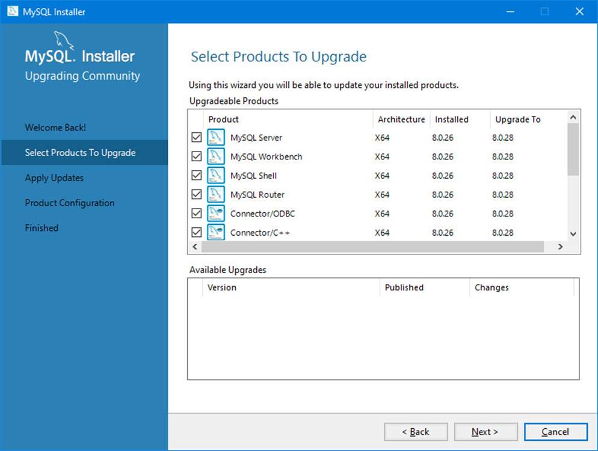
Task: Click the Architecture column header
Action: pos(401,119)
